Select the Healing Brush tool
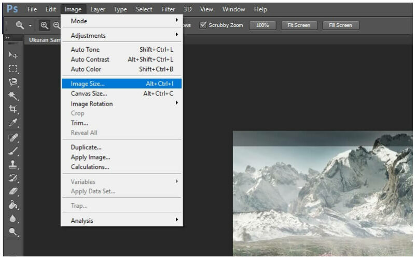415x259 pixels. 12,138
